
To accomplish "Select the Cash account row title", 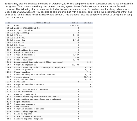I will click(17, 25).
